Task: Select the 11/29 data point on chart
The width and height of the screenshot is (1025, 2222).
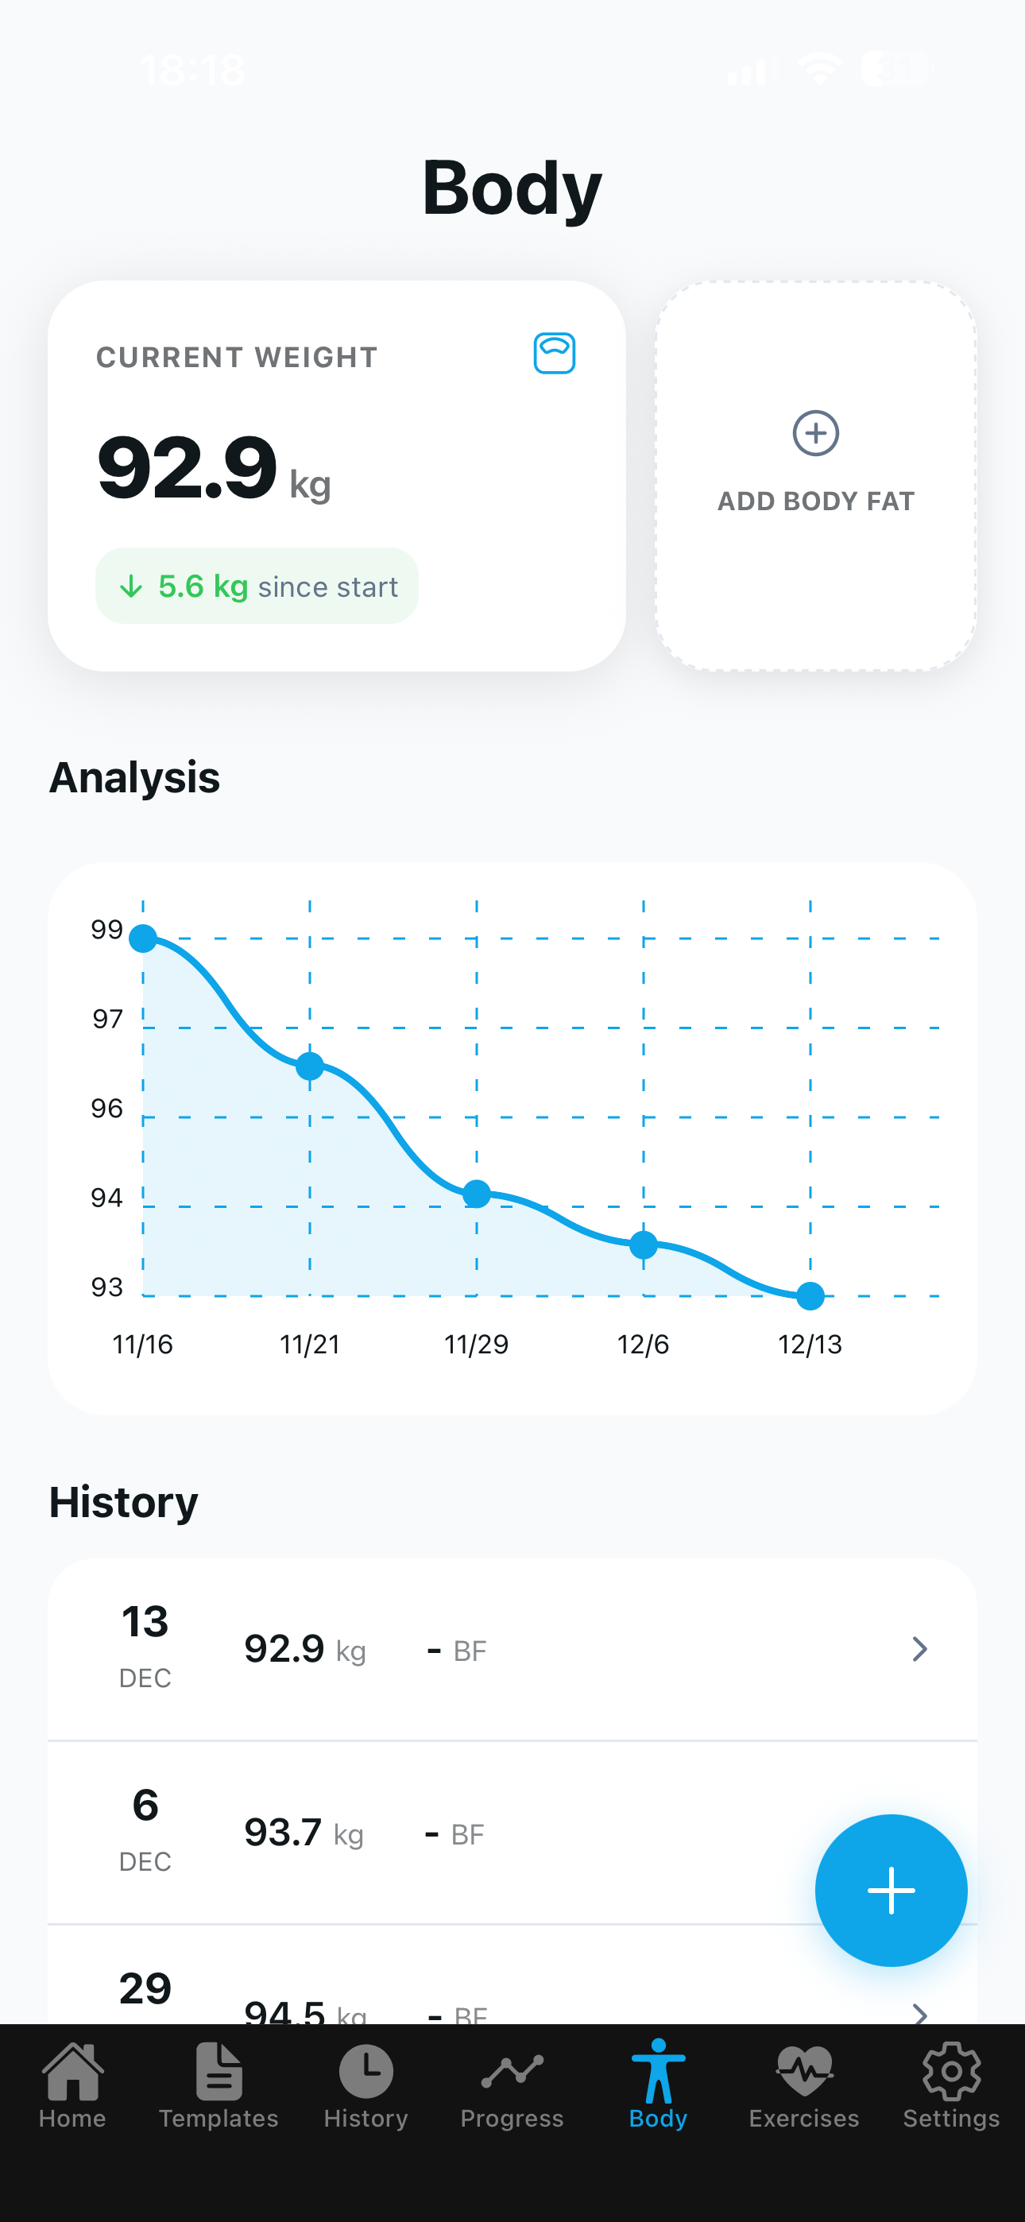Action: point(476,1194)
